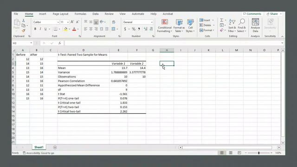The width and height of the screenshot is (297, 167).
Task: Click the Wrap Text icon
Action: click(x=114, y=22)
